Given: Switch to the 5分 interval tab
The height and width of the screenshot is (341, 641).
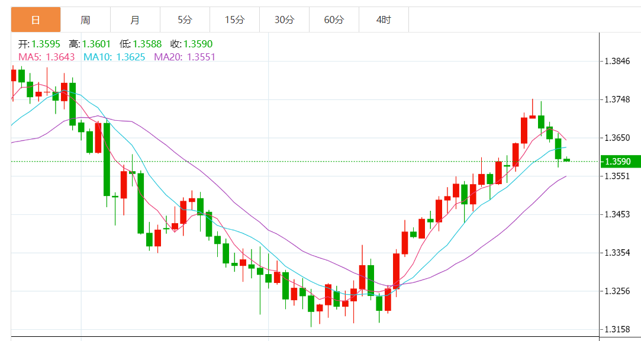Looking at the screenshot, I should click(x=185, y=20).
